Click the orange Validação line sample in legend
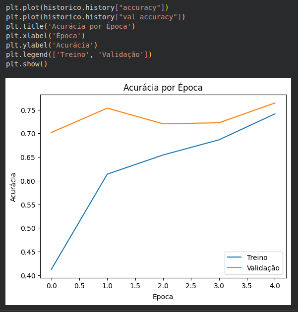Image resolution: width=298 pixels, height=312 pixels. [x=235, y=268]
